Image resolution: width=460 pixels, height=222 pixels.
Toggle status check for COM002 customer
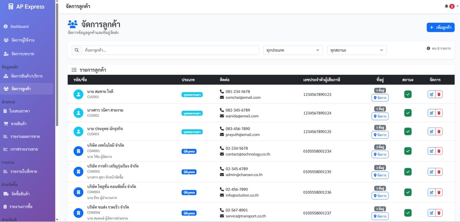pyautogui.click(x=408, y=172)
